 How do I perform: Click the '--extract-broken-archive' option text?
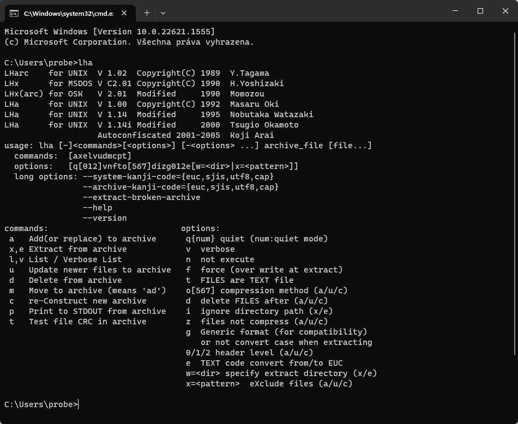click(141, 197)
